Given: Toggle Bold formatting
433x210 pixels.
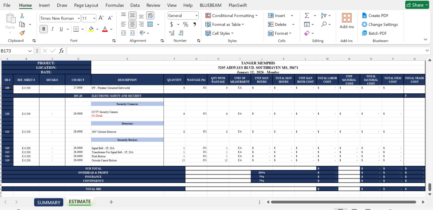Looking at the screenshot, I should [x=44, y=29].
